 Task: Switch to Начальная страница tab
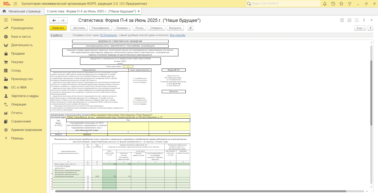[22, 11]
